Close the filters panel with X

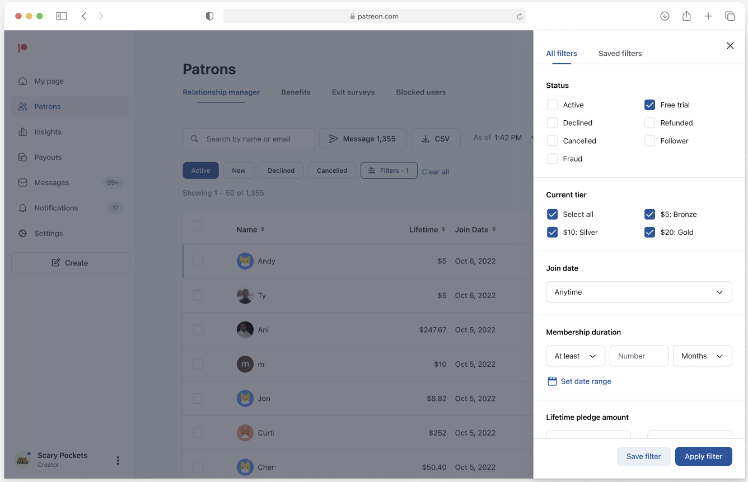pyautogui.click(x=730, y=46)
